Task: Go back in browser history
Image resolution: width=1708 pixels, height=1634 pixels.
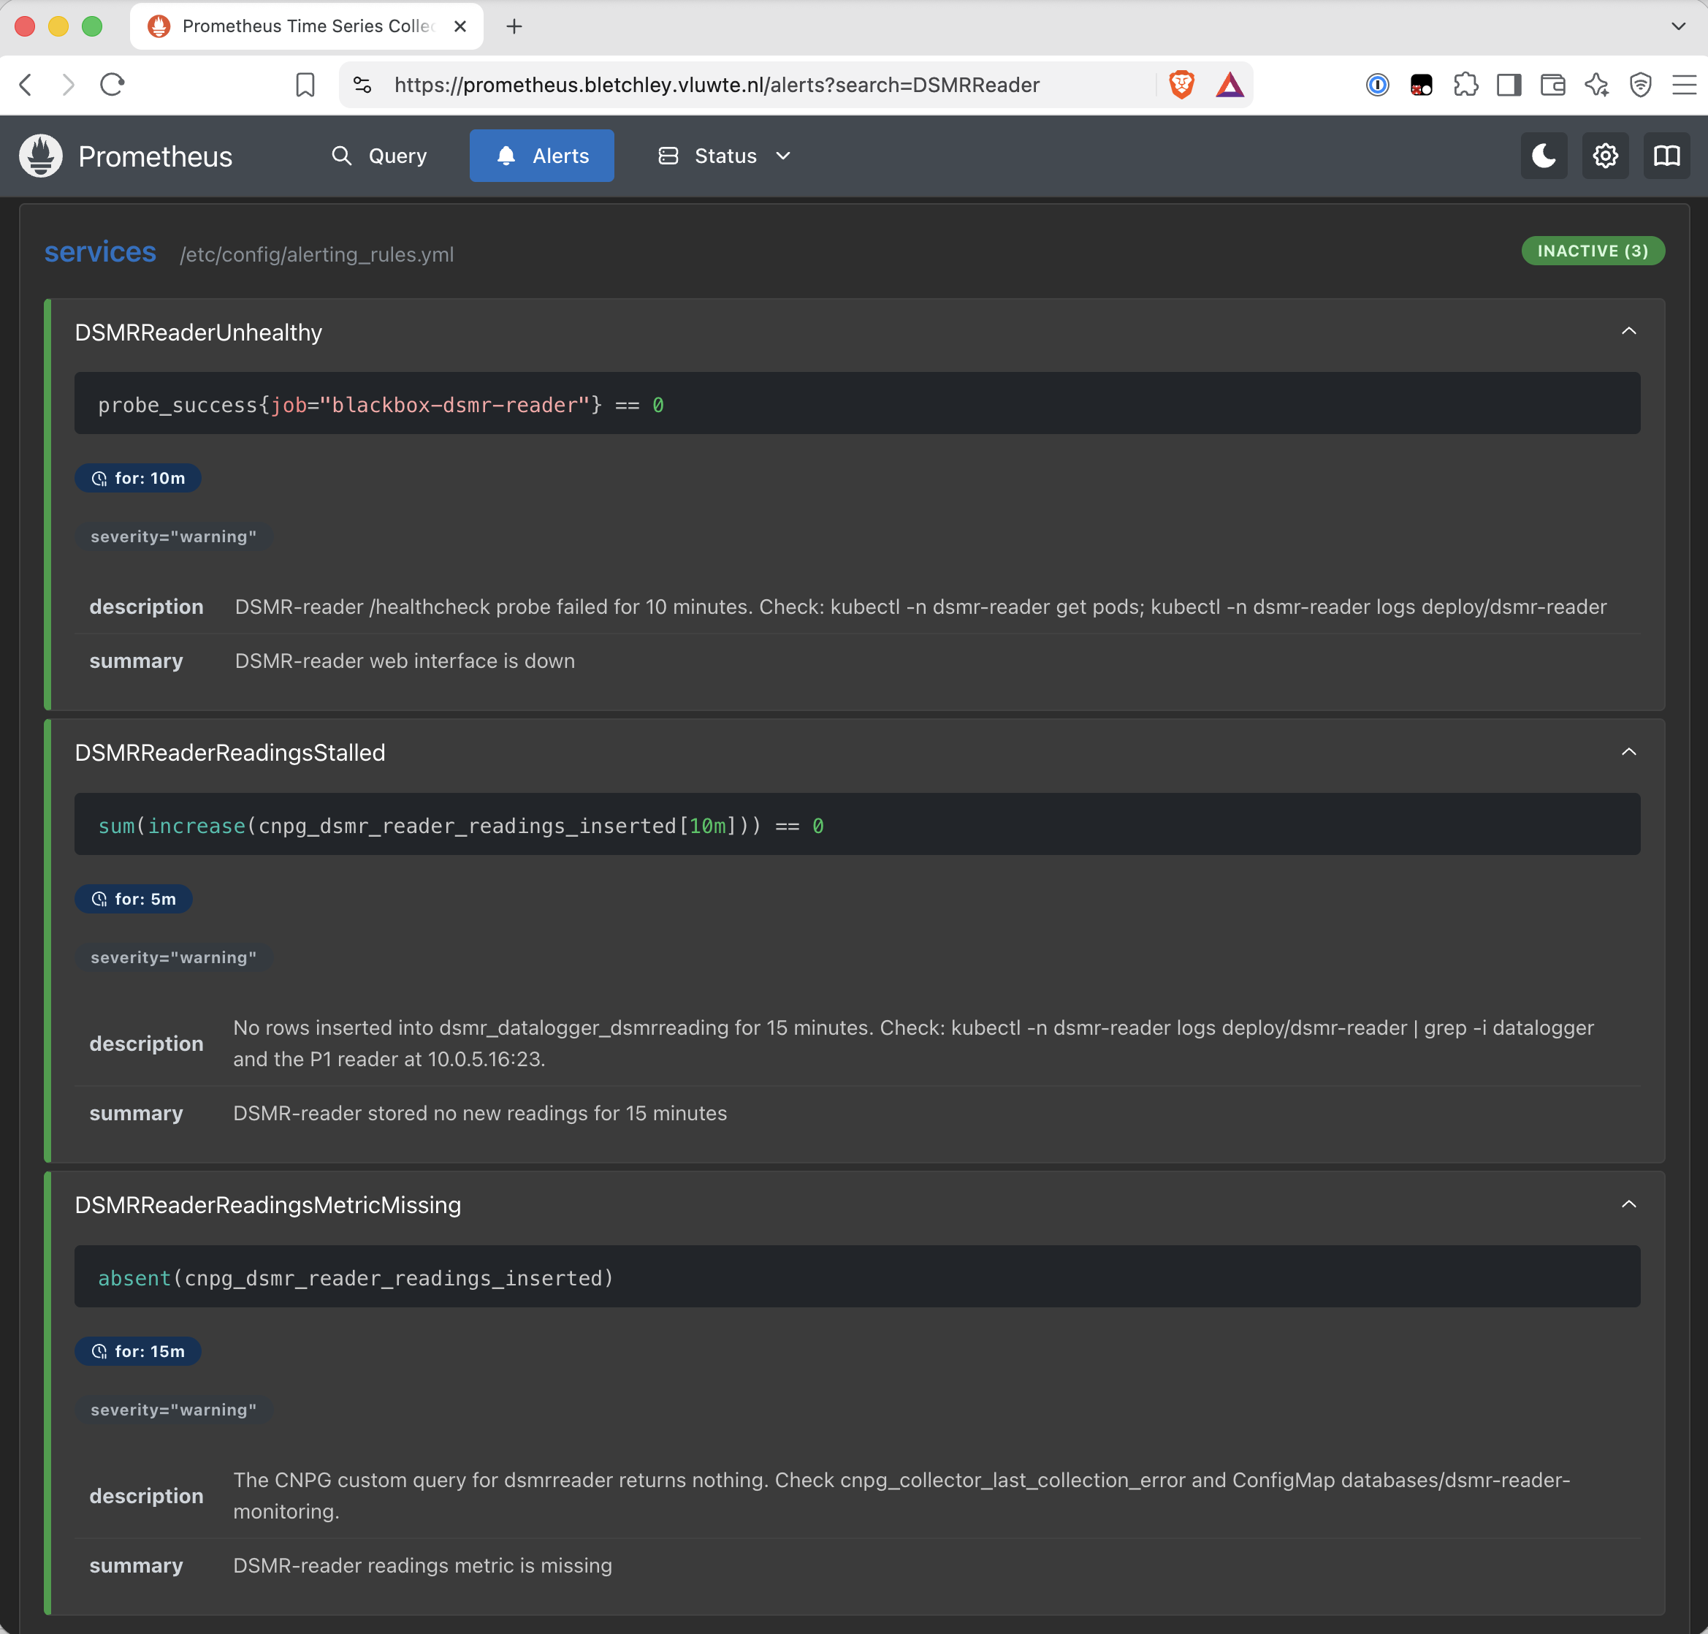Action: coord(26,85)
